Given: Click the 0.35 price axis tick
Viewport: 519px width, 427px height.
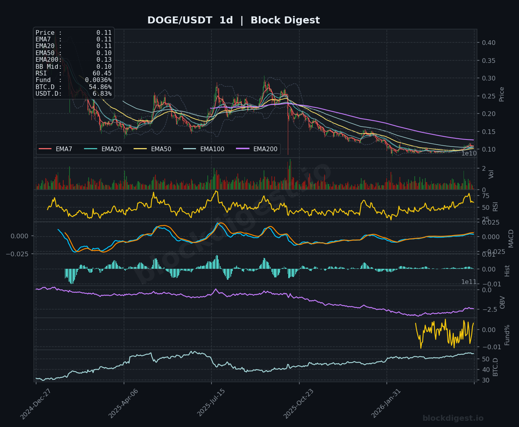Looking at the screenshot, I should 488,61.
